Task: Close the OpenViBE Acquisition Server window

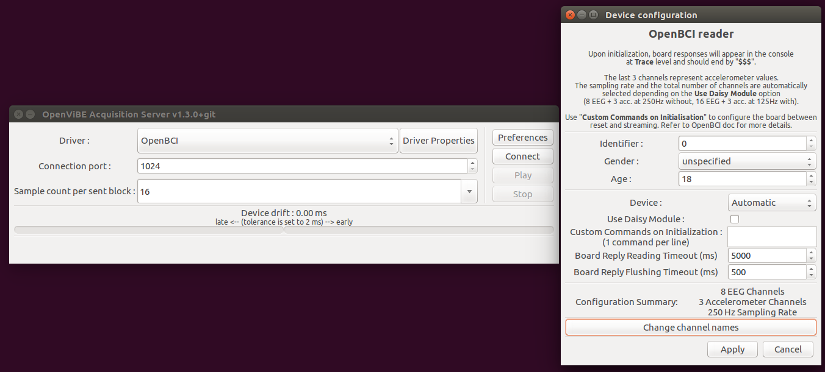Action: click(18, 114)
